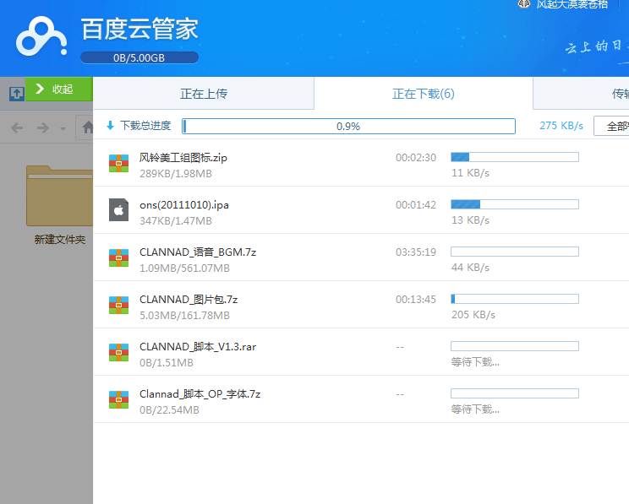Click 等待下载... status for CLANNAD_脚本_V1.3.rar
Image resolution: width=629 pixels, height=504 pixels.
[x=475, y=362]
